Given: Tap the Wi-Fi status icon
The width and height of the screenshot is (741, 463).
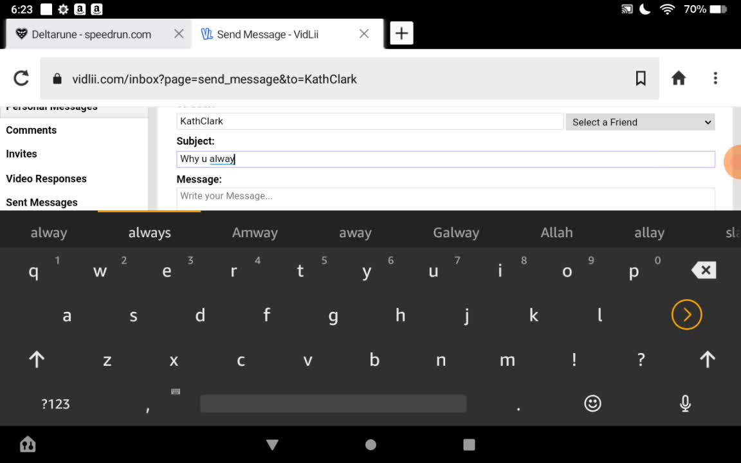Looking at the screenshot, I should tap(667, 9).
